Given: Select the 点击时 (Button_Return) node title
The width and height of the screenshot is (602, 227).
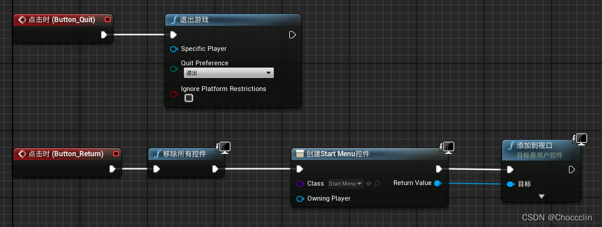Looking at the screenshot, I should (x=66, y=154).
